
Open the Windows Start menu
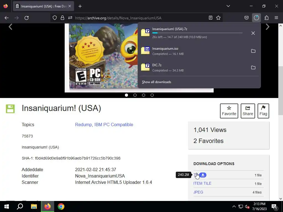pyautogui.click(x=7, y=206)
